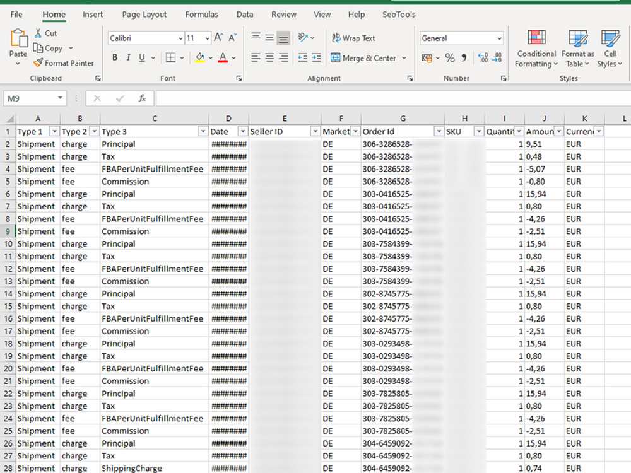
Task: Expand underline style options arrow
Action: pyautogui.click(x=153, y=58)
